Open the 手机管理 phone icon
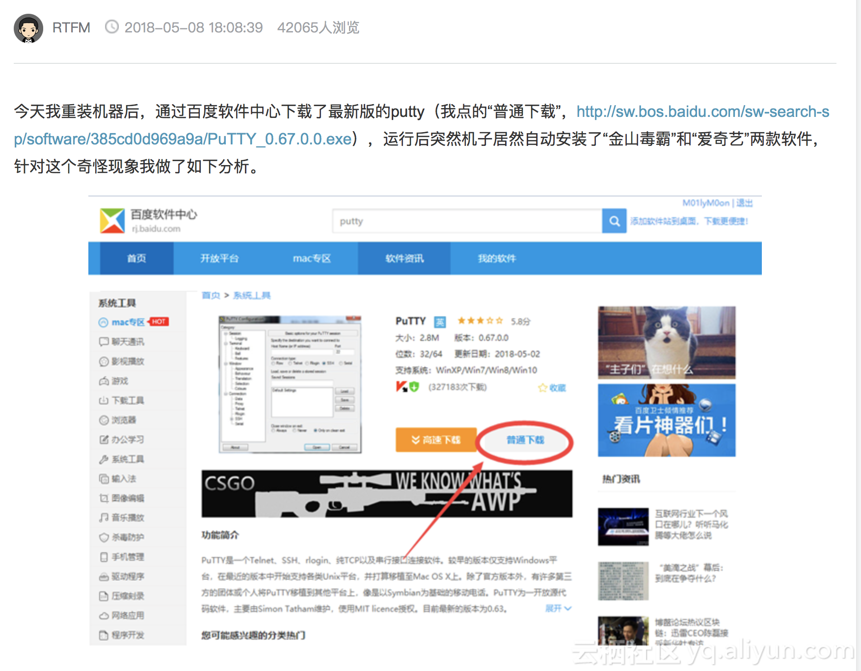 (104, 557)
